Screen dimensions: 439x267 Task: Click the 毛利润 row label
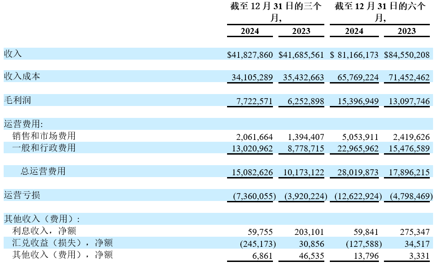click(x=17, y=100)
